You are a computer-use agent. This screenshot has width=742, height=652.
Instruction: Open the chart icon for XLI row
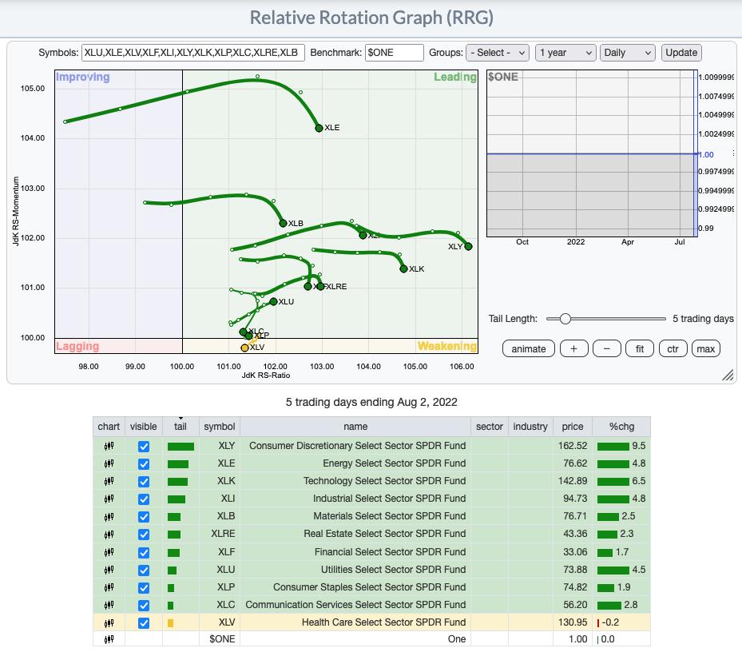tap(109, 499)
